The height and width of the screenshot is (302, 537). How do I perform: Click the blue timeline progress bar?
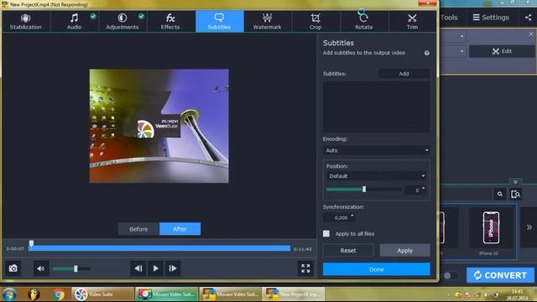pos(159,248)
